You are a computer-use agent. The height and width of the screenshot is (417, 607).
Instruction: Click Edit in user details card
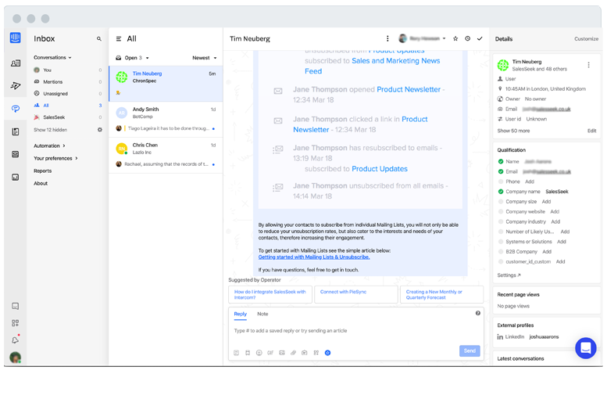click(x=591, y=131)
